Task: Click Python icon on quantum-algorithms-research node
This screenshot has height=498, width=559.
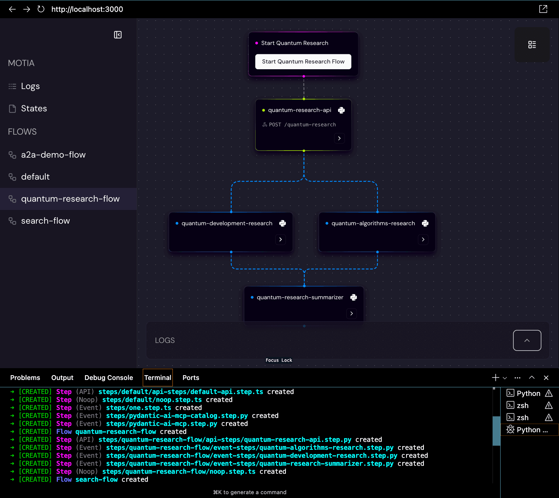Action: tap(425, 223)
